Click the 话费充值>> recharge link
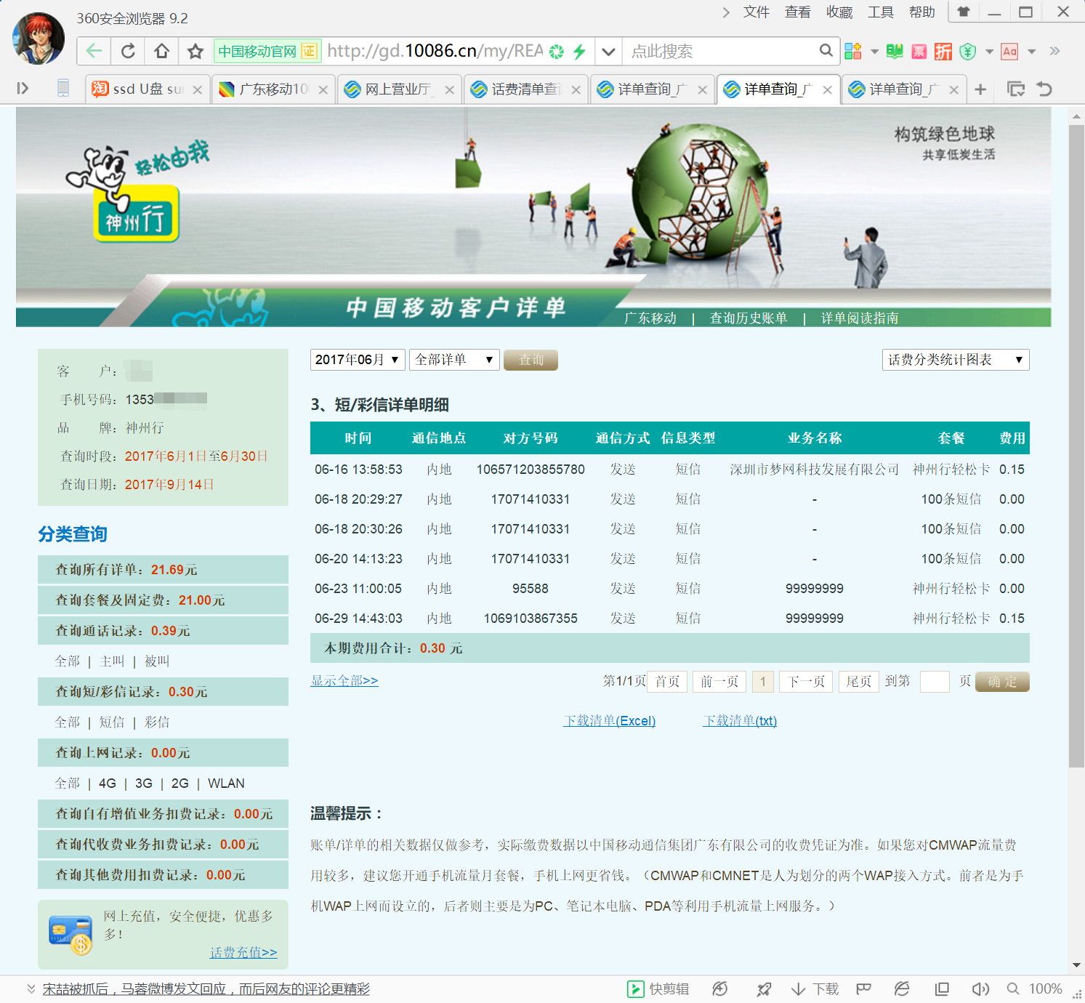This screenshot has width=1085, height=1003. pyautogui.click(x=243, y=952)
